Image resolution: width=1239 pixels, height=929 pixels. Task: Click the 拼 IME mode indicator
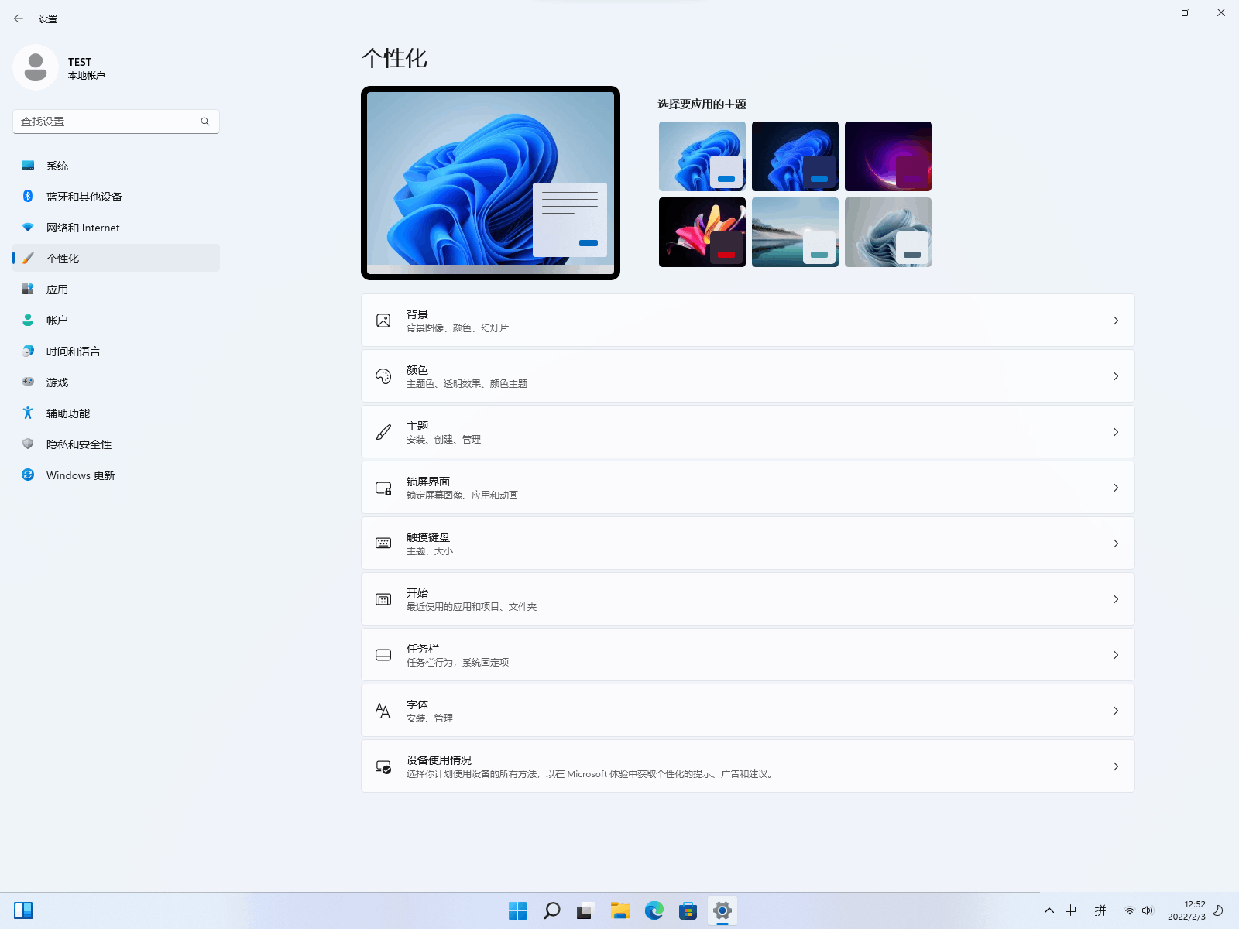pos(1100,910)
